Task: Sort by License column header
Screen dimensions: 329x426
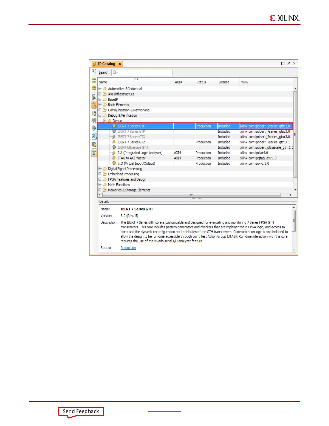Action: [x=228, y=82]
